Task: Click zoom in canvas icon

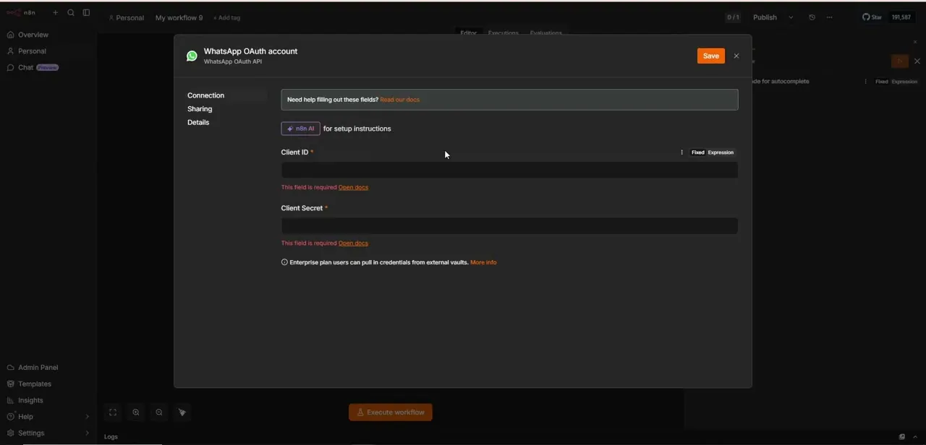Action: pyautogui.click(x=136, y=412)
